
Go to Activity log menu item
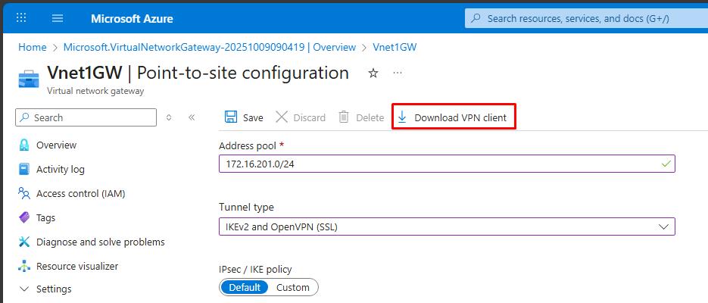point(60,169)
